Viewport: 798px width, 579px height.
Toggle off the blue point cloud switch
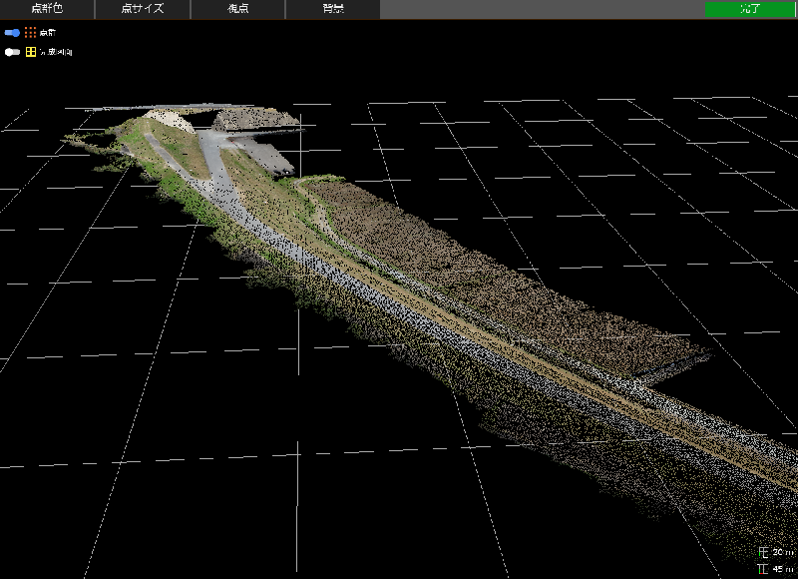point(12,33)
